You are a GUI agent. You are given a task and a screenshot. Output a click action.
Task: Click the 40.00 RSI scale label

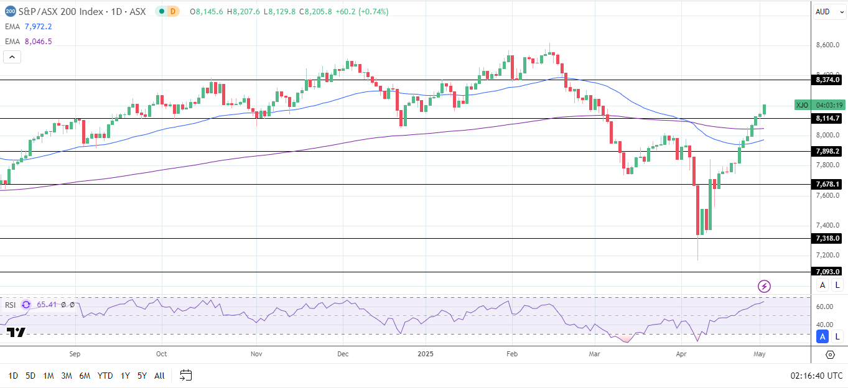(x=824, y=324)
